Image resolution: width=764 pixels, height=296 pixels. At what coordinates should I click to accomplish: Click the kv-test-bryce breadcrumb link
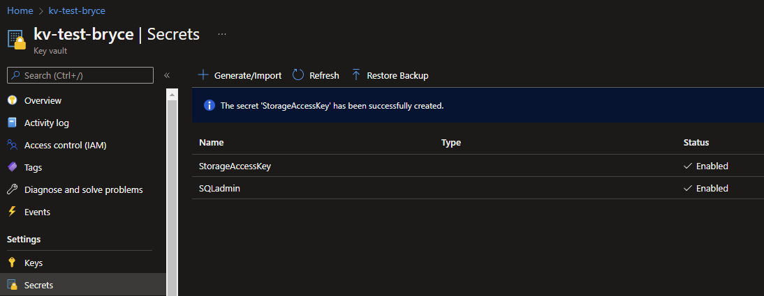pos(77,10)
